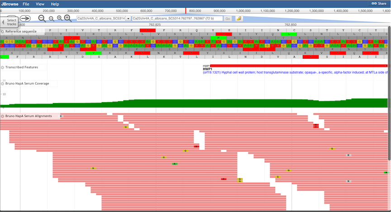
Task: Click the location coordinates input field
Action: point(176,19)
